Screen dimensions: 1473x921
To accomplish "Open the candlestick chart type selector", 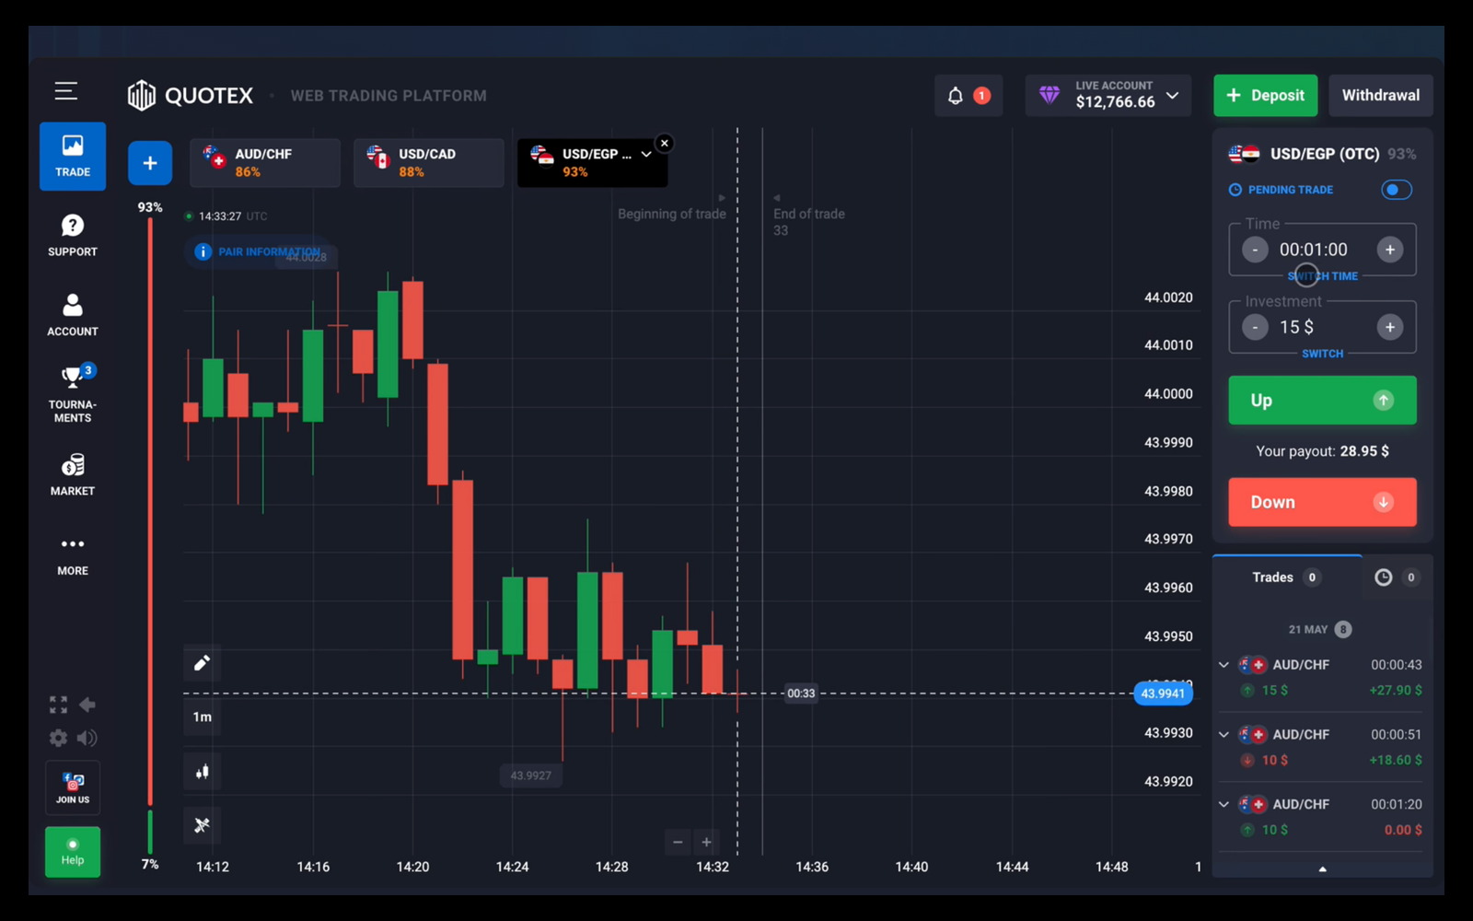I will point(203,772).
